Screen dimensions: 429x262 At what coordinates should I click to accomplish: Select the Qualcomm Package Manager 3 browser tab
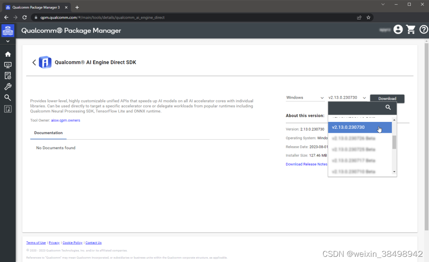pos(37,7)
